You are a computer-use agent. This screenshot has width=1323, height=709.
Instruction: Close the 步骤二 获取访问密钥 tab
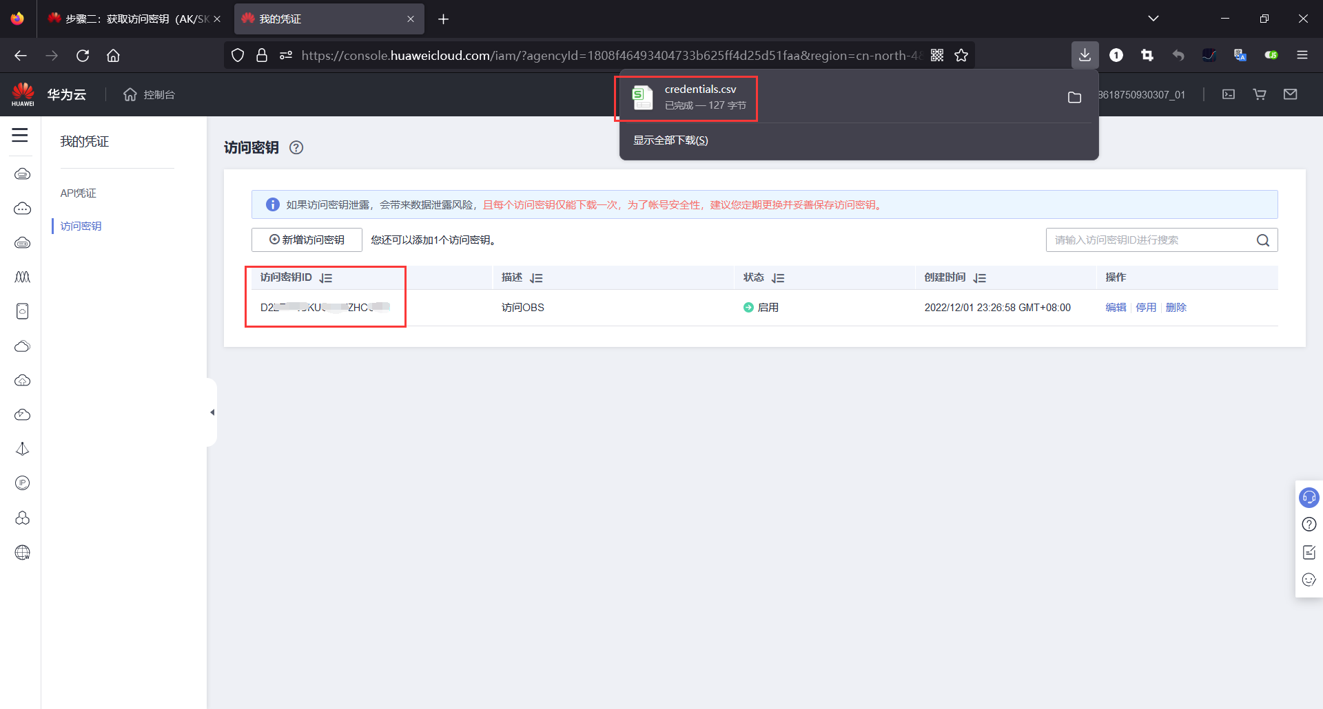point(217,19)
